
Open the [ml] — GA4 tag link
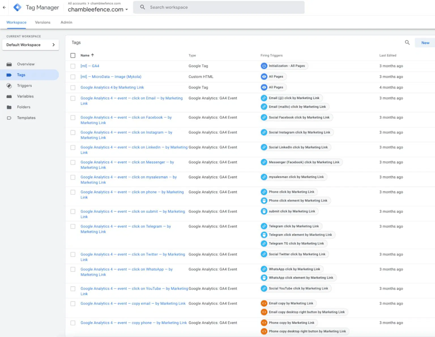click(90, 66)
